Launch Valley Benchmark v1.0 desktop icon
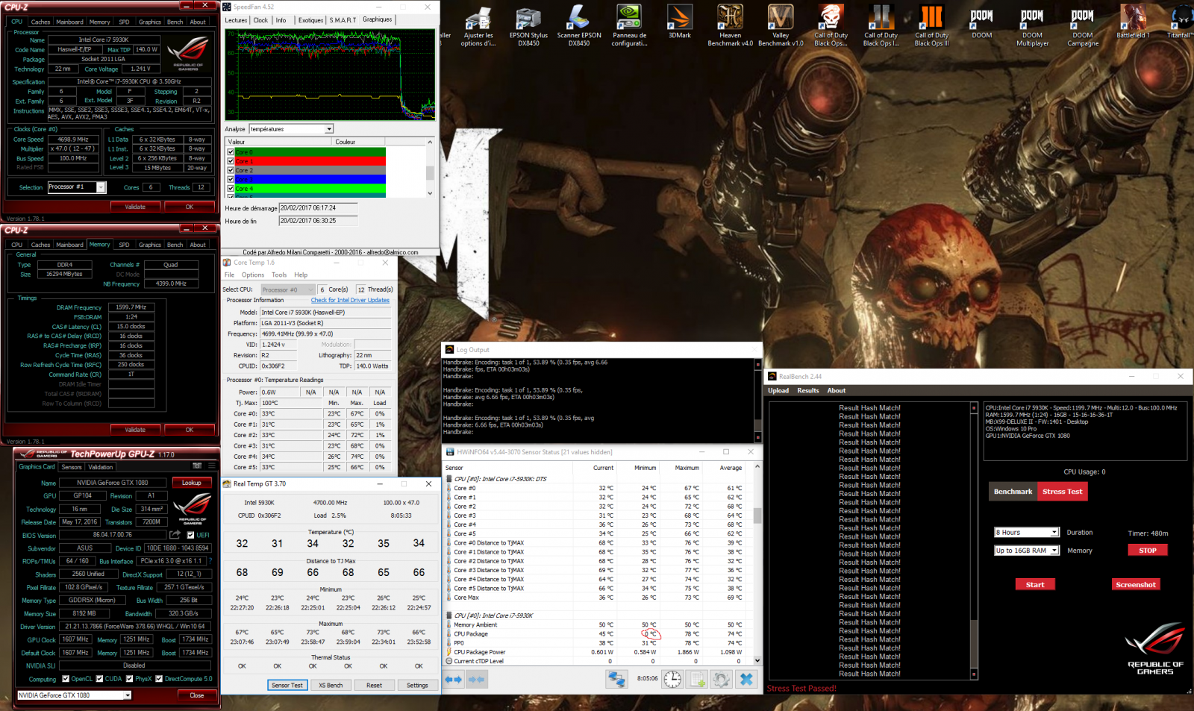 click(781, 25)
